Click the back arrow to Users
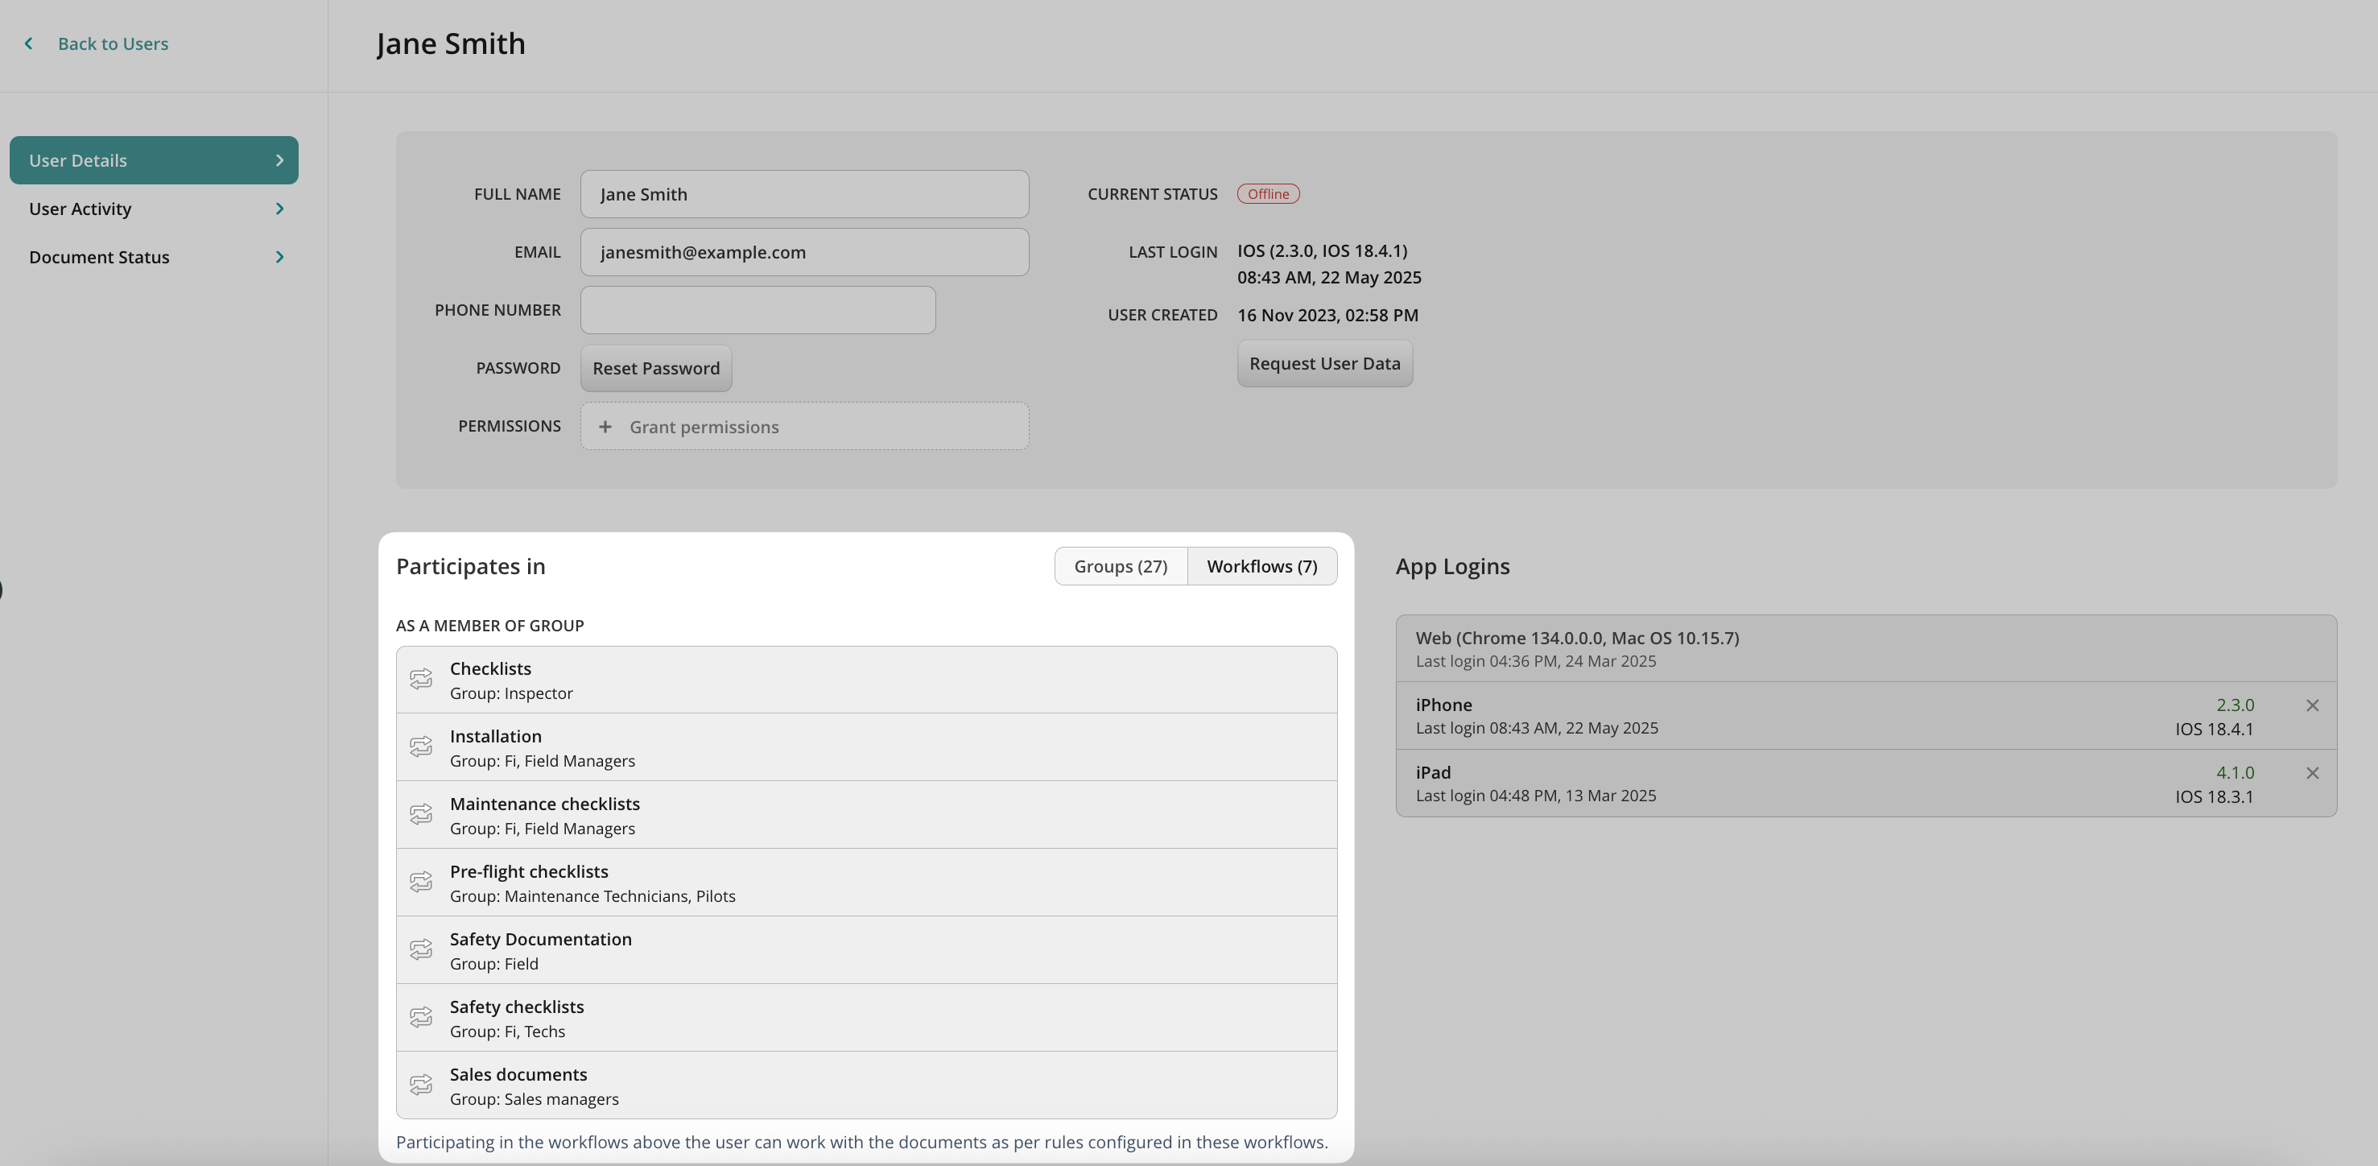The image size is (2378, 1166). click(29, 43)
